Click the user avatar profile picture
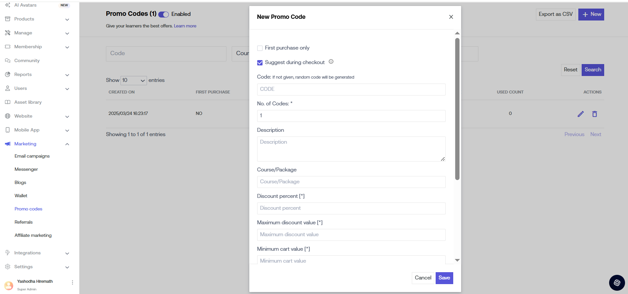Image resolution: width=628 pixels, height=294 pixels. click(x=9, y=285)
